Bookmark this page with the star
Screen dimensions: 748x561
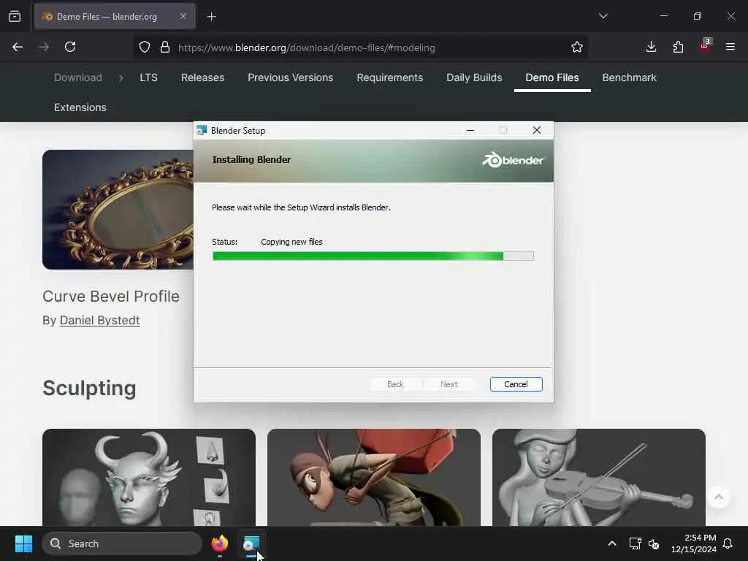pyautogui.click(x=577, y=47)
